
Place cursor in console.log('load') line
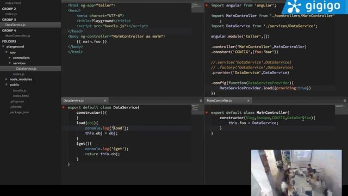click(107, 128)
